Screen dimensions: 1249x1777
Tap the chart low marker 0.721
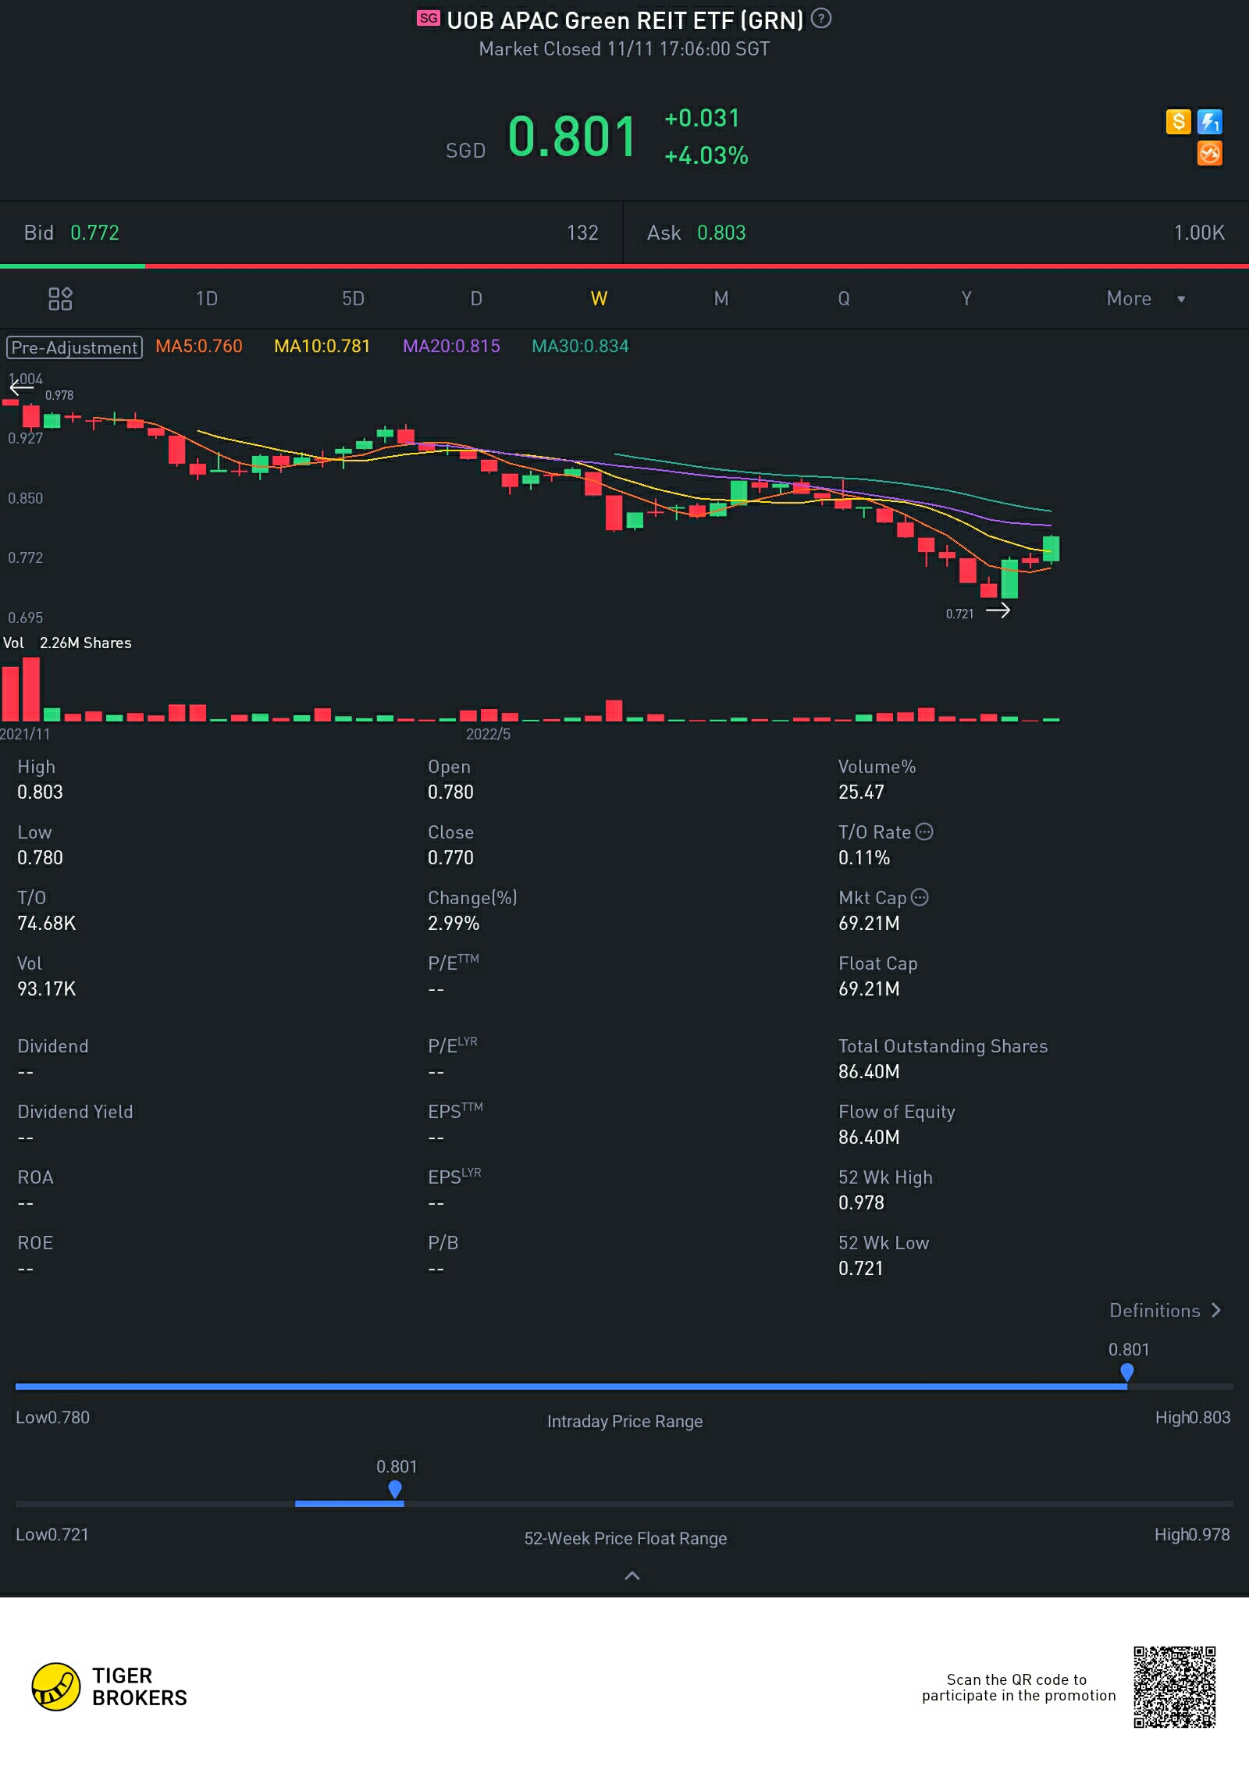959,614
